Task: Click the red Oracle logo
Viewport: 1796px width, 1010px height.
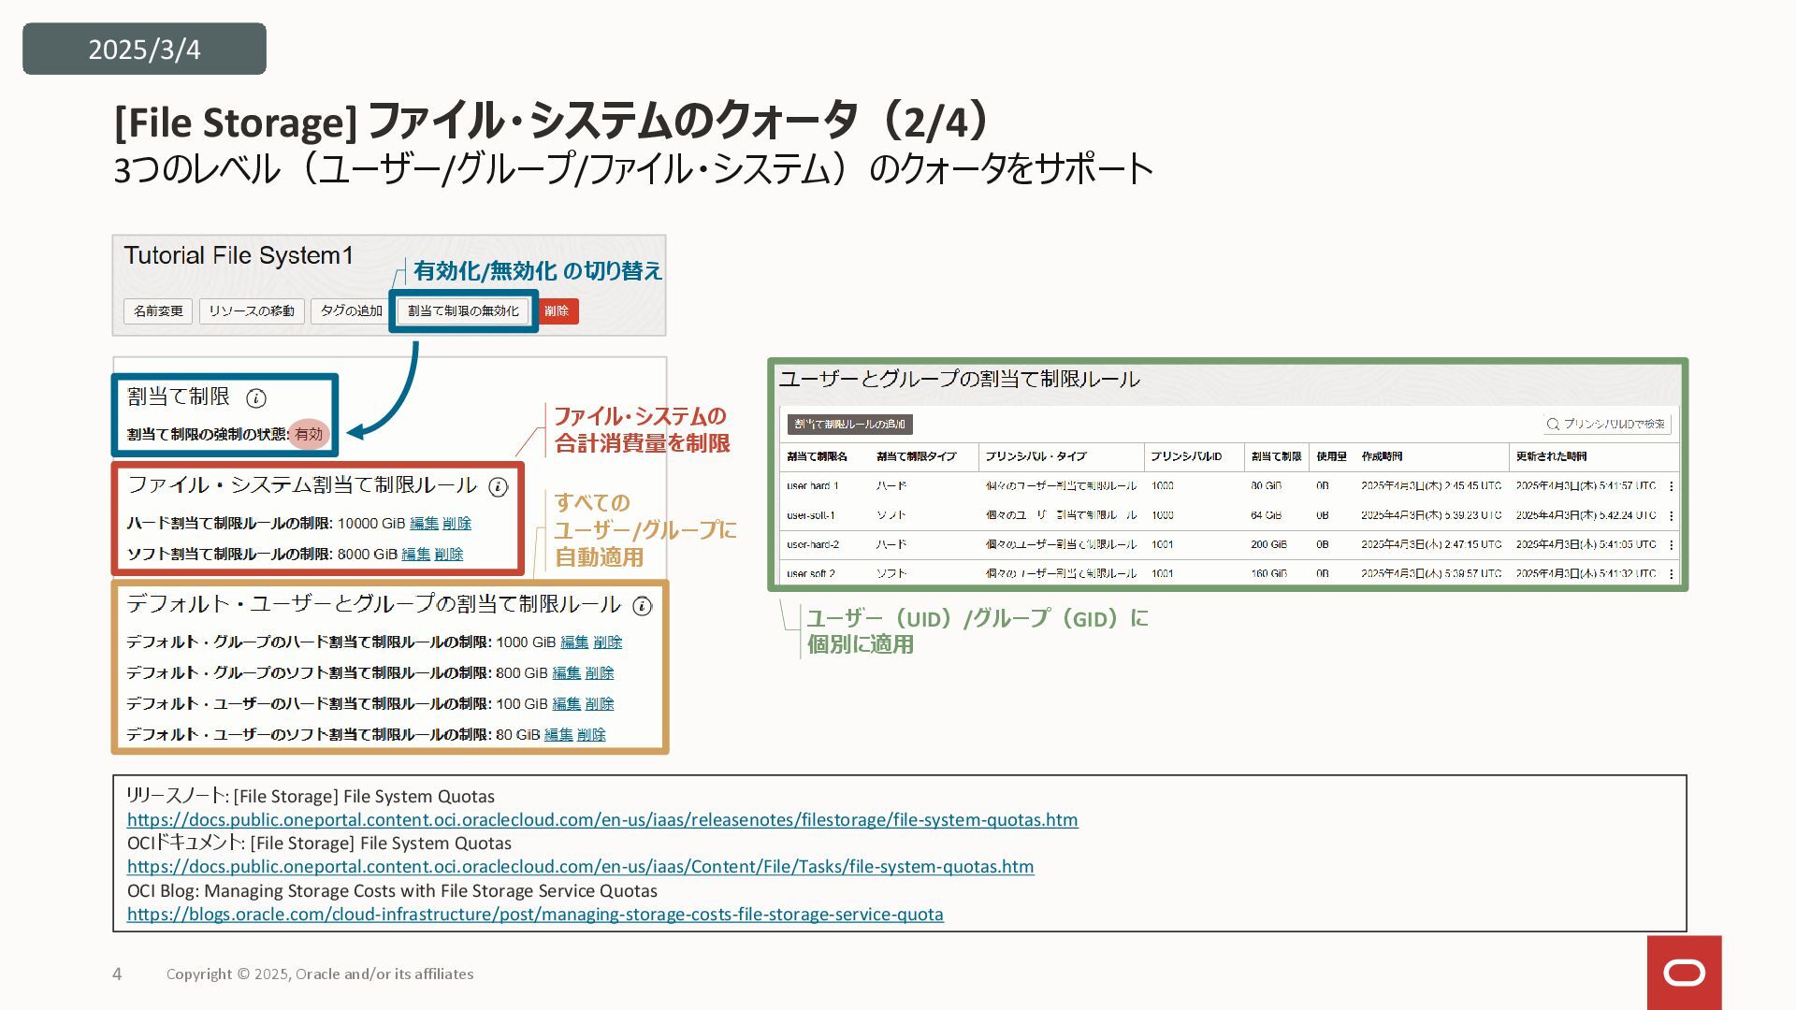Action: pyautogui.click(x=1684, y=973)
